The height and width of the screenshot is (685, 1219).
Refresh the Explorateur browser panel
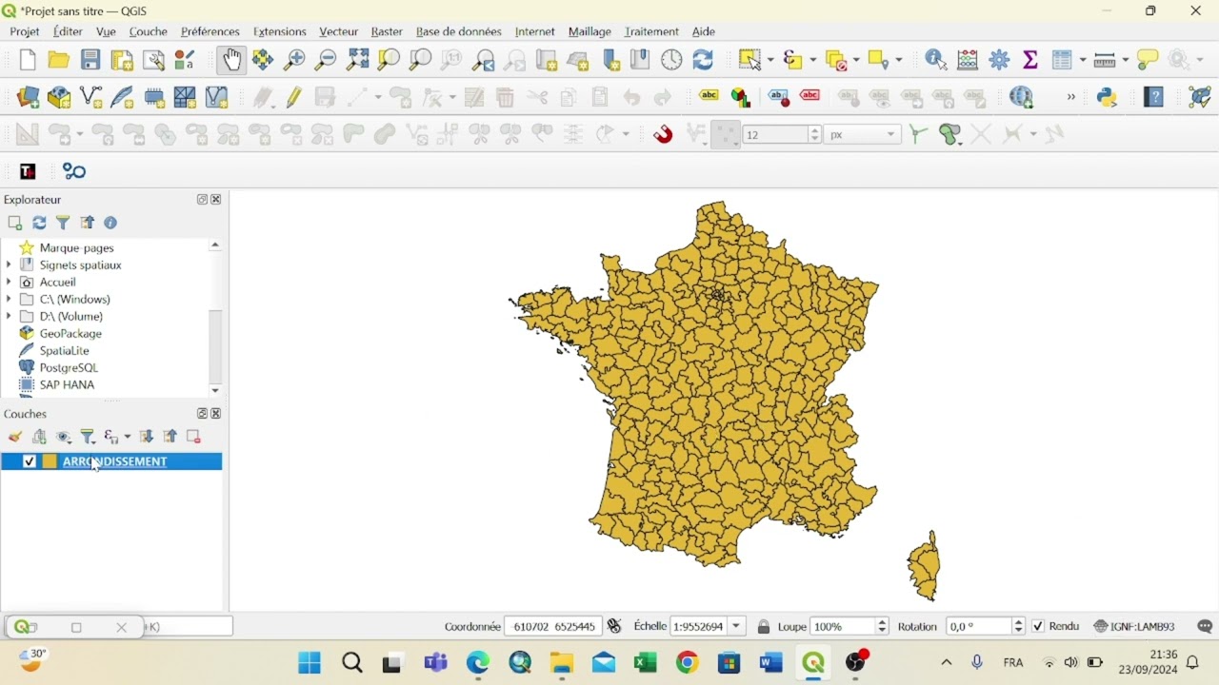click(39, 225)
